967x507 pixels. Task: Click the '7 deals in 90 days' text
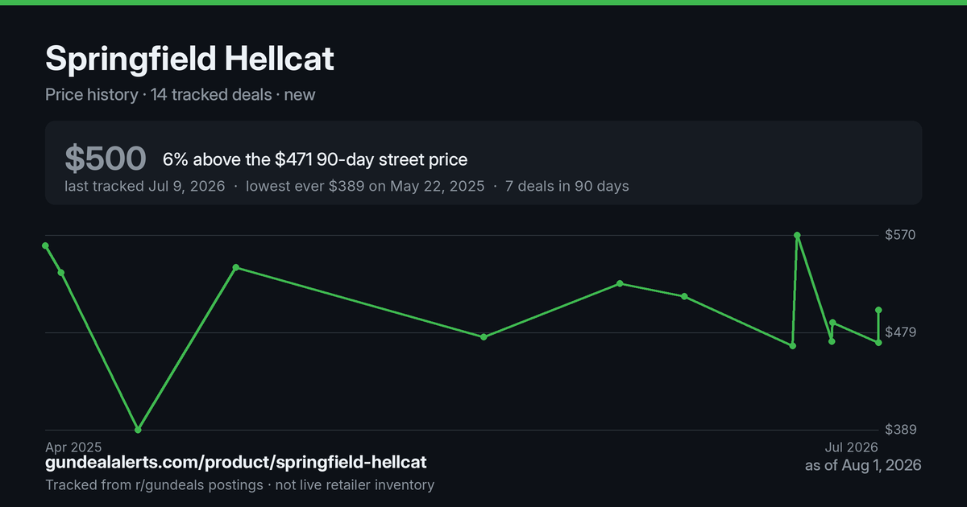tap(567, 186)
